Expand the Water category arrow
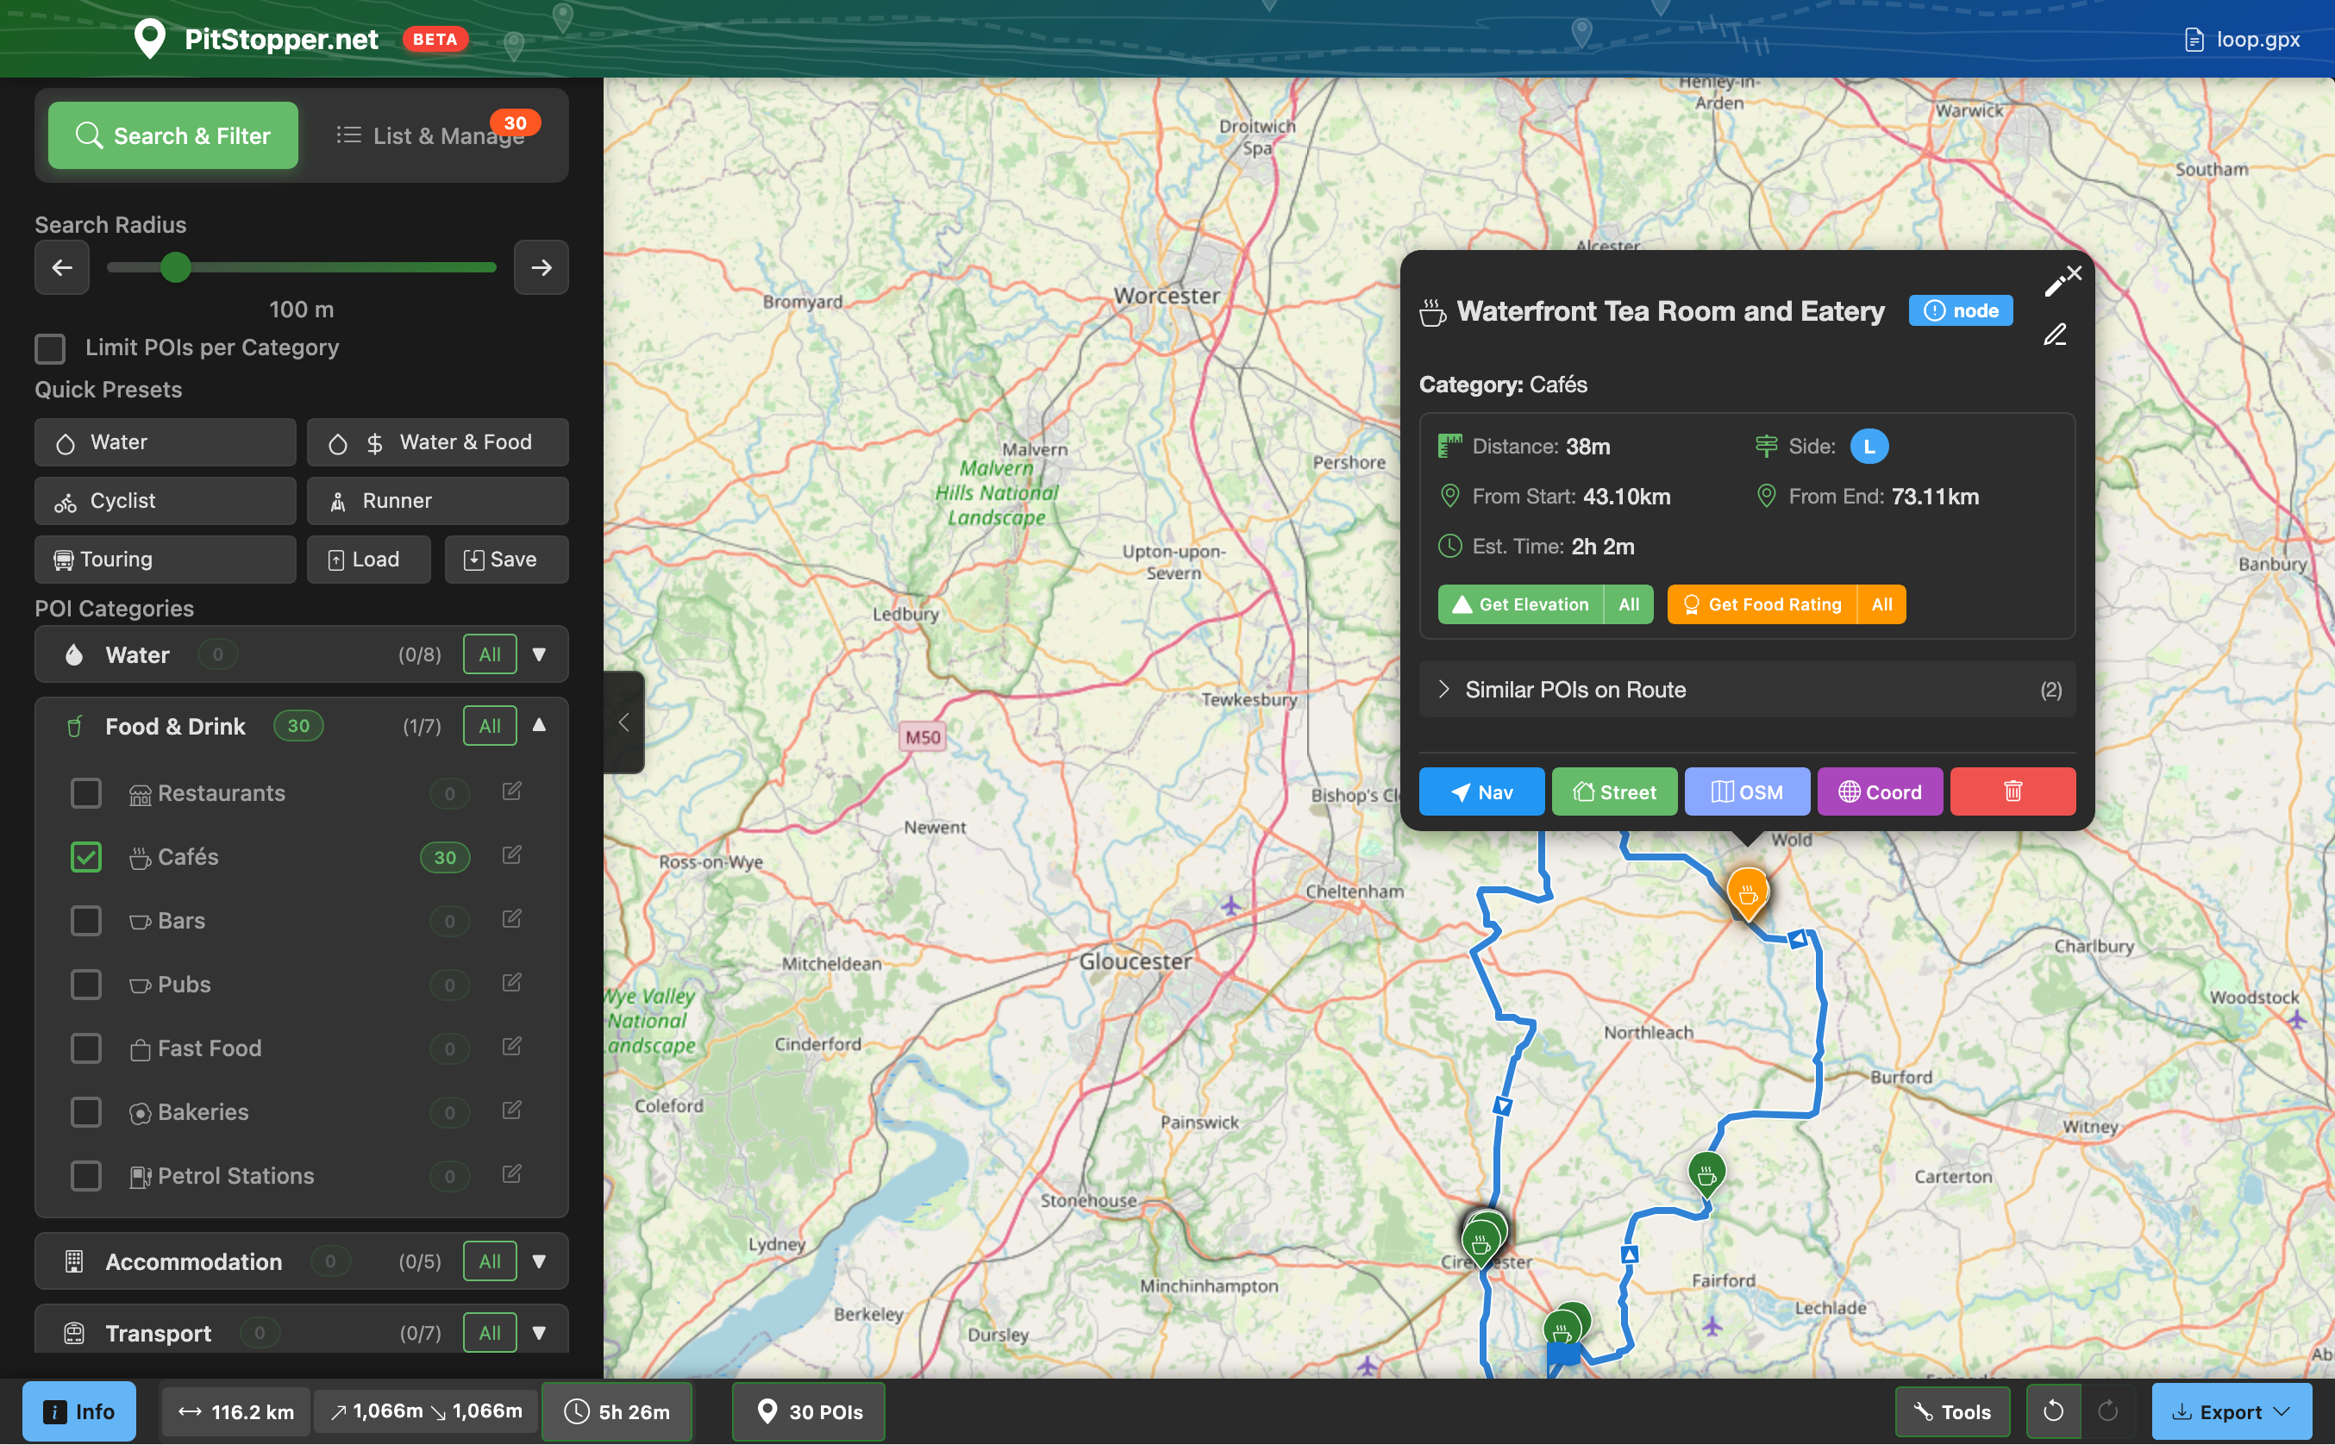Screen dimensions: 2335x1445 539,654
